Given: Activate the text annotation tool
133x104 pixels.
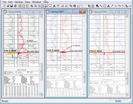Looking at the screenshot, I should pos(108,6).
